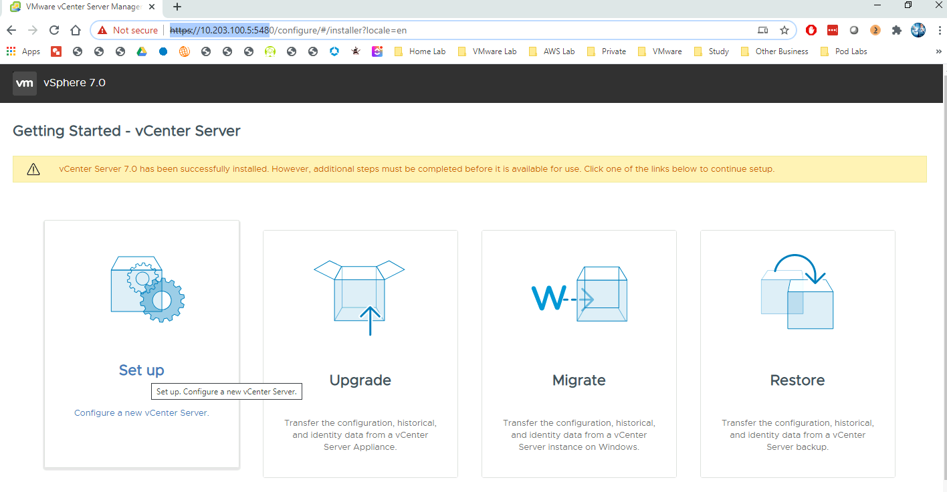Open the Apps shortcut in bookmarks bar

(x=23, y=51)
